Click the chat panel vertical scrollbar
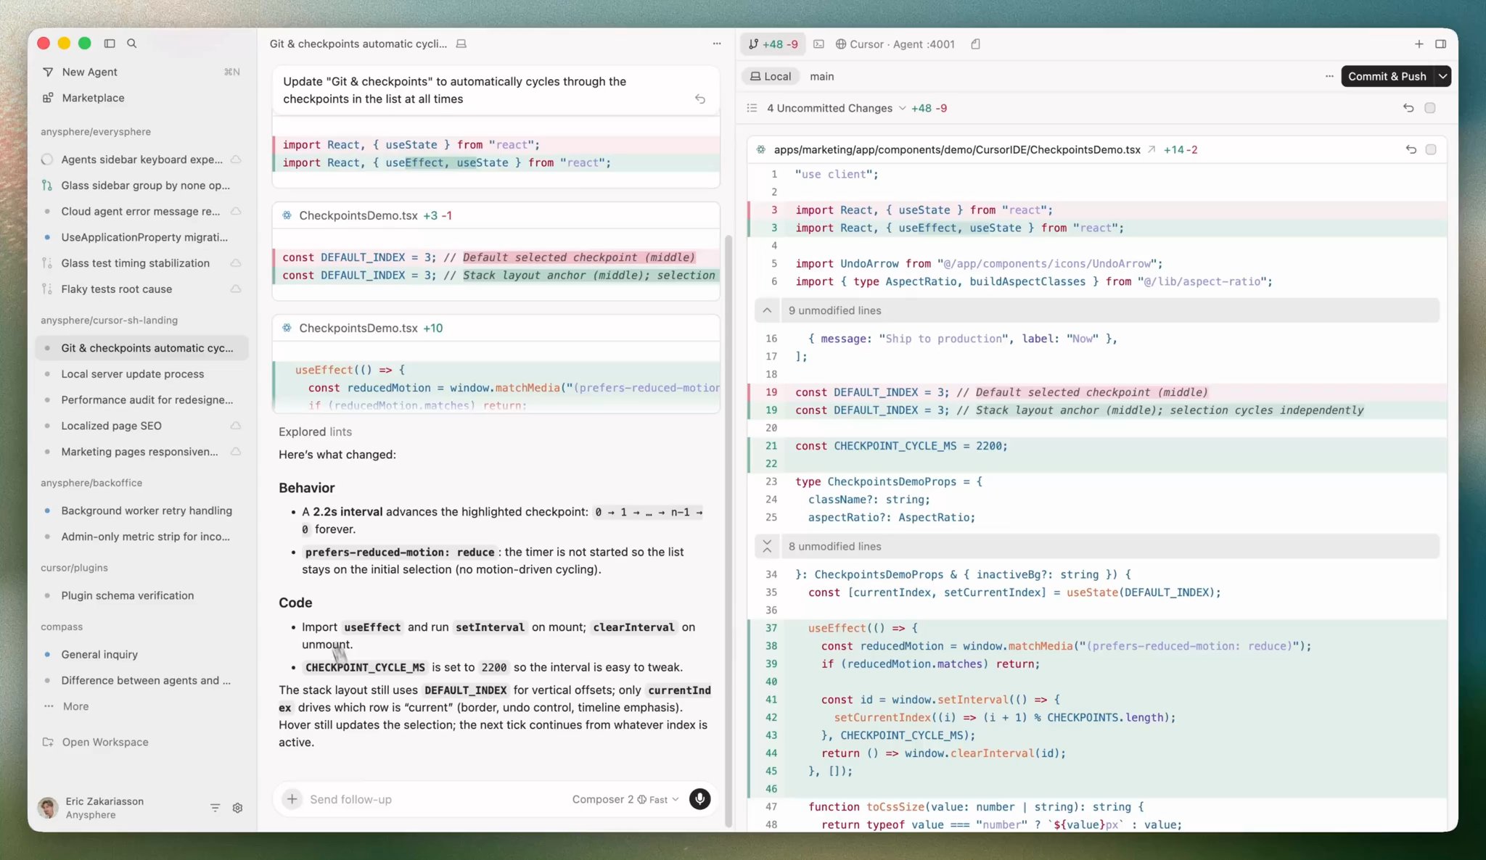Viewport: 1486px width, 860px height. [x=728, y=529]
